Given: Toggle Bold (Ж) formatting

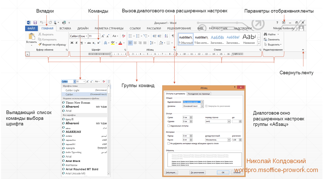Looking at the screenshot, I should (72, 43).
